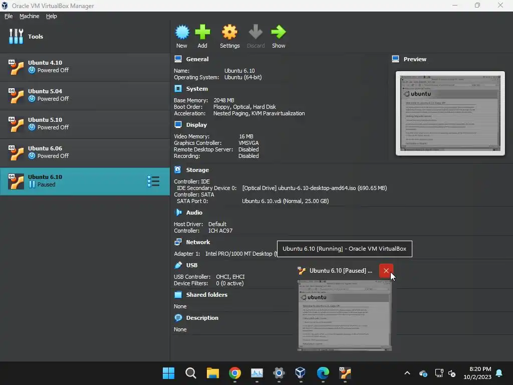Click the network display tray icon
Image resolution: width=513 pixels, height=385 pixels.
(x=439, y=373)
